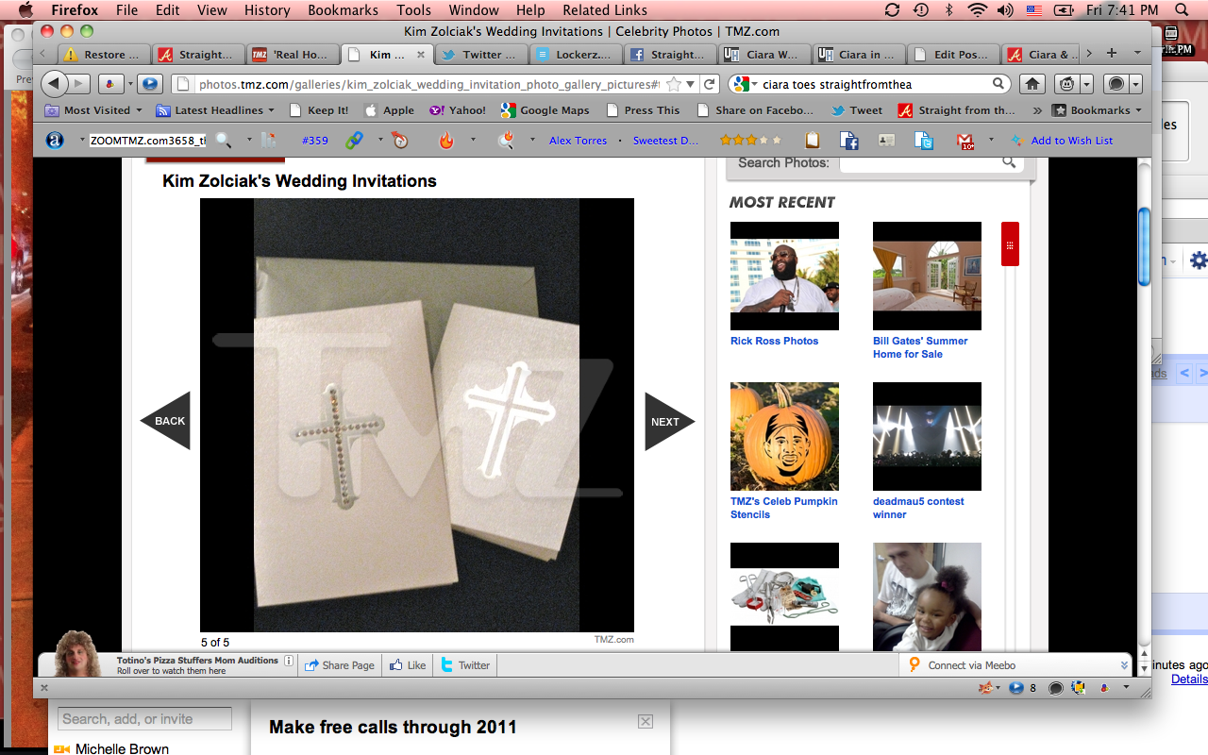
Task: Click the browser home icon
Action: [1032, 84]
